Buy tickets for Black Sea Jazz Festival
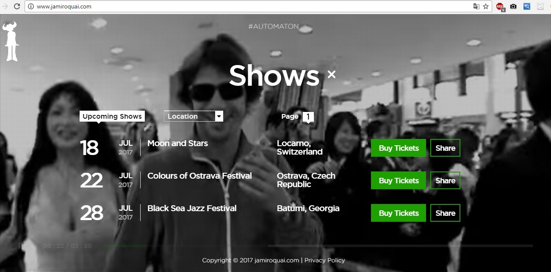 click(x=399, y=213)
